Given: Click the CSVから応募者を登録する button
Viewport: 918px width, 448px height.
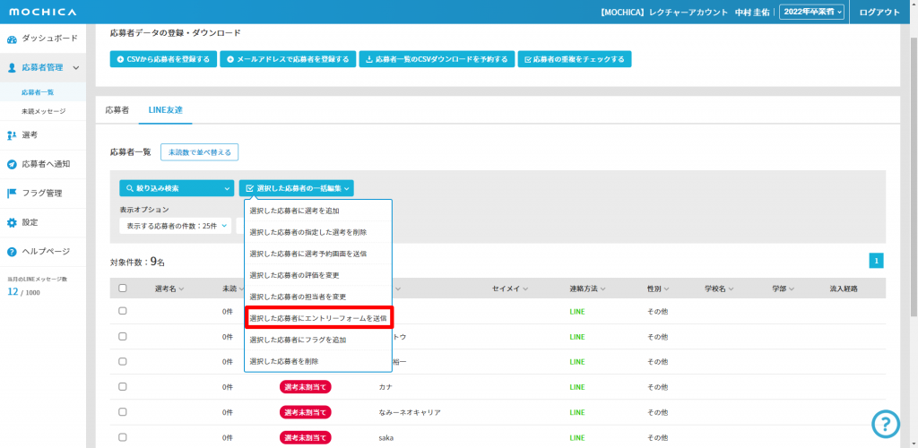Looking at the screenshot, I should [163, 59].
